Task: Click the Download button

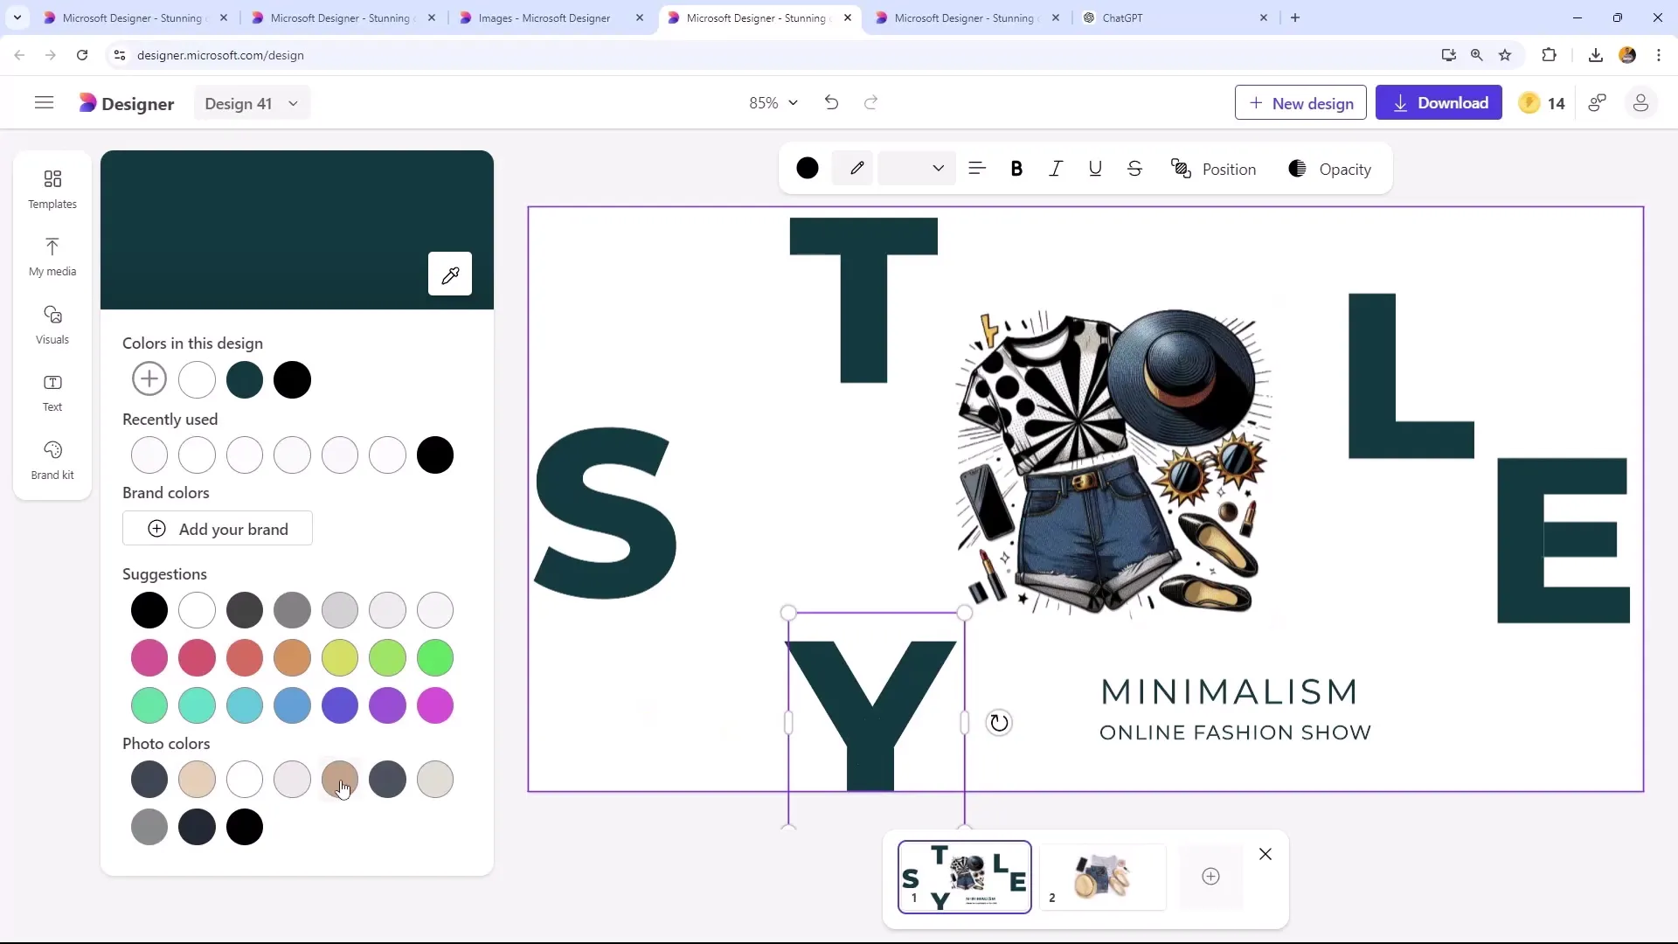Action: tap(1439, 103)
